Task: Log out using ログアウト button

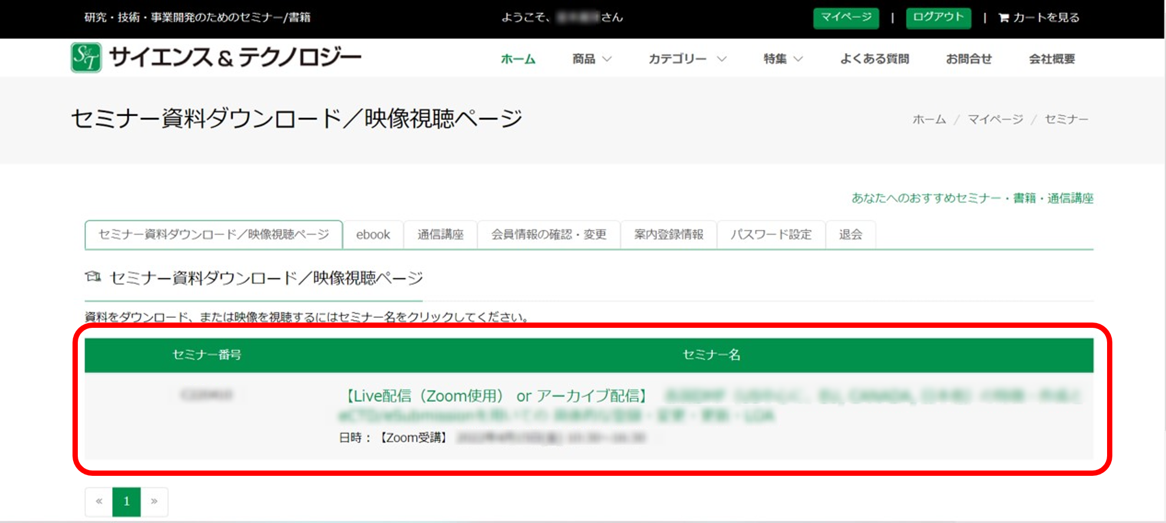Action: pyautogui.click(x=937, y=18)
